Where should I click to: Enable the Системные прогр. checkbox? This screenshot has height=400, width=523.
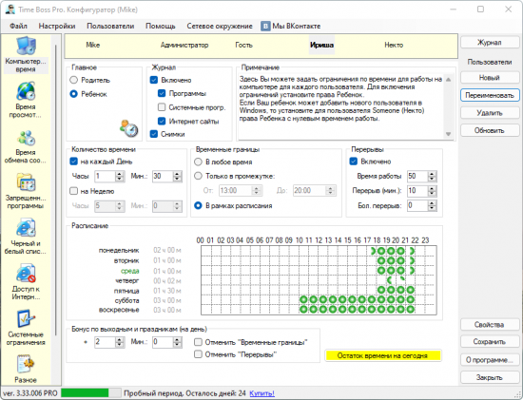click(162, 107)
